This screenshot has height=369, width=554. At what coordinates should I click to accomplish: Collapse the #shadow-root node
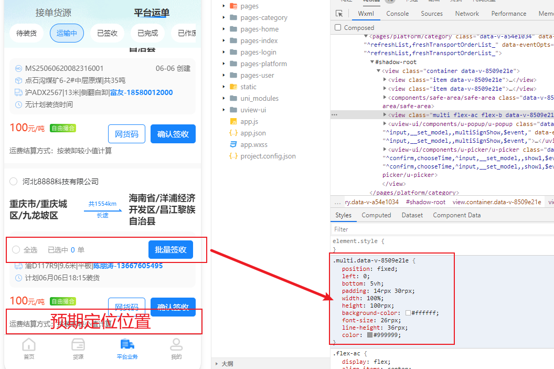click(x=372, y=62)
